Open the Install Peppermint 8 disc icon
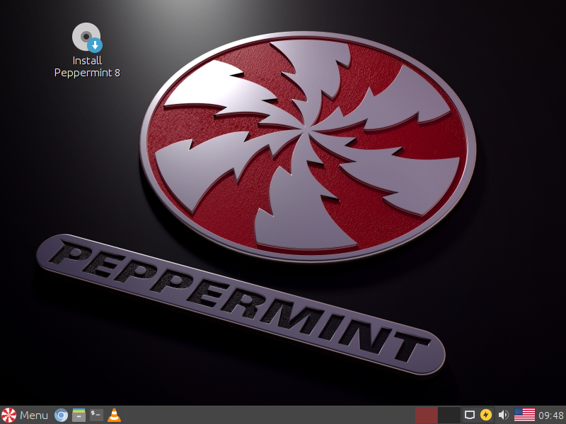 86,36
